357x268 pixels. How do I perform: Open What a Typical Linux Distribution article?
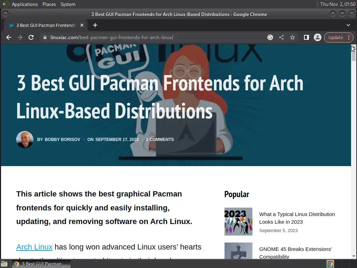[x=297, y=218]
